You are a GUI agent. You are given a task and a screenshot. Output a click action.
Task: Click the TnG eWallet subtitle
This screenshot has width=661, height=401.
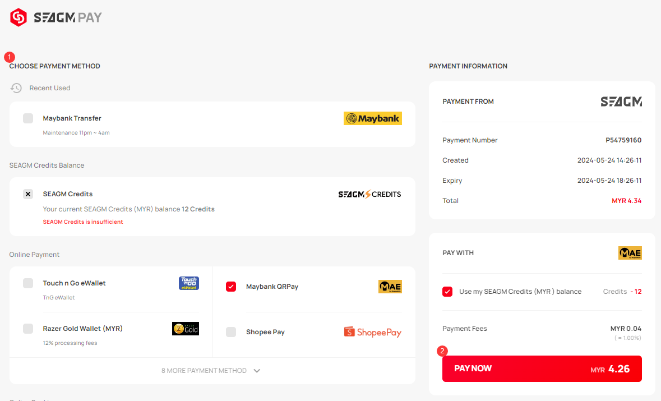coord(59,298)
